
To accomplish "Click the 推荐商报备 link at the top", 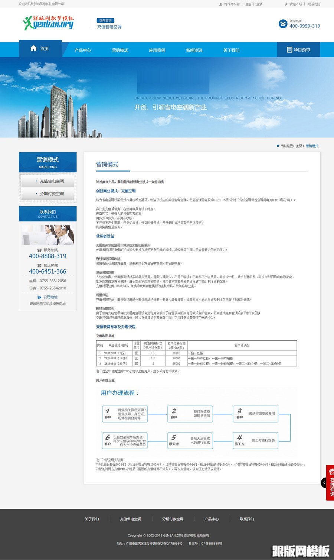I will pos(232,4).
